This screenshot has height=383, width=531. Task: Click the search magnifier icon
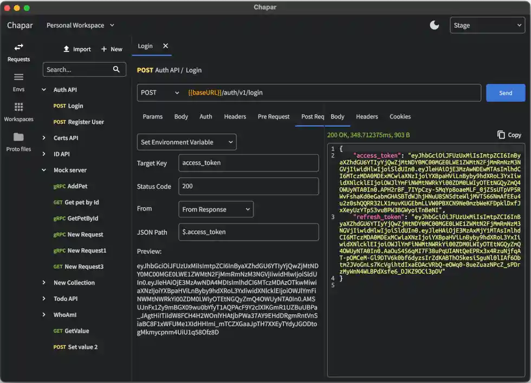pyautogui.click(x=116, y=69)
